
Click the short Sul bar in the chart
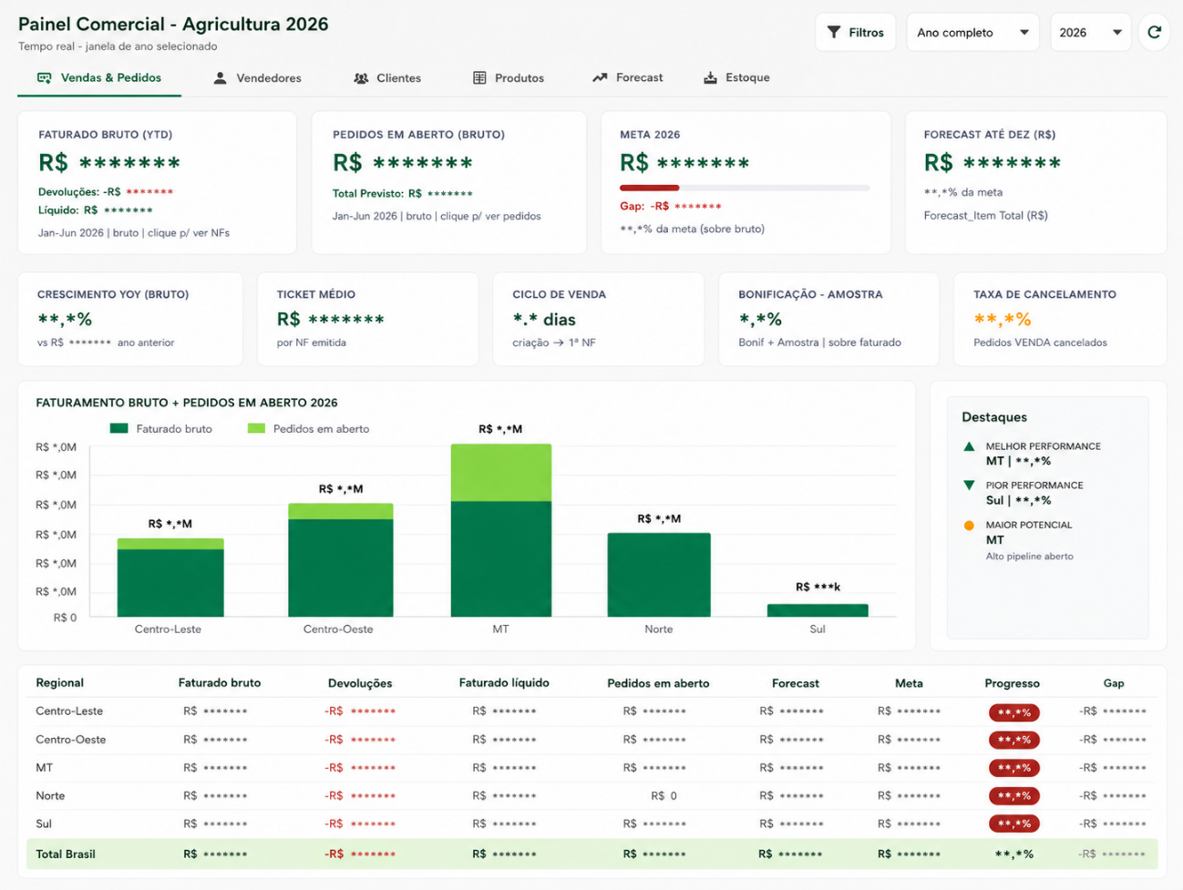(x=818, y=610)
